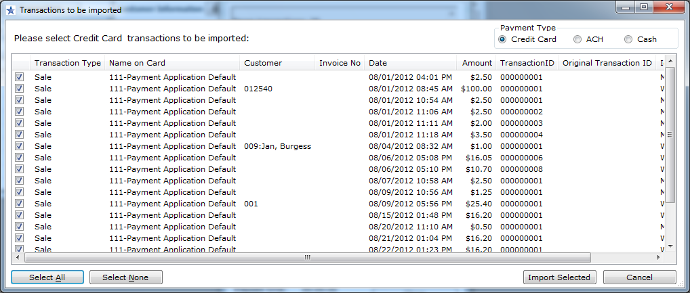Click the Select All button
Image resolution: width=690 pixels, height=293 pixels.
47,277
